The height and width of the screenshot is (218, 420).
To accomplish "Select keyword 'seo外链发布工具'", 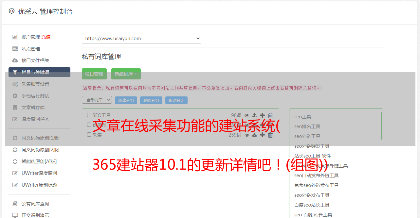I will tap(312, 195).
